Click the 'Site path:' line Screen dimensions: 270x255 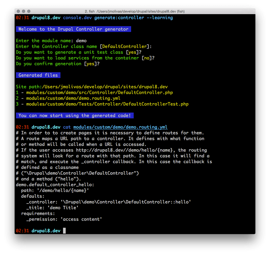click(92, 87)
